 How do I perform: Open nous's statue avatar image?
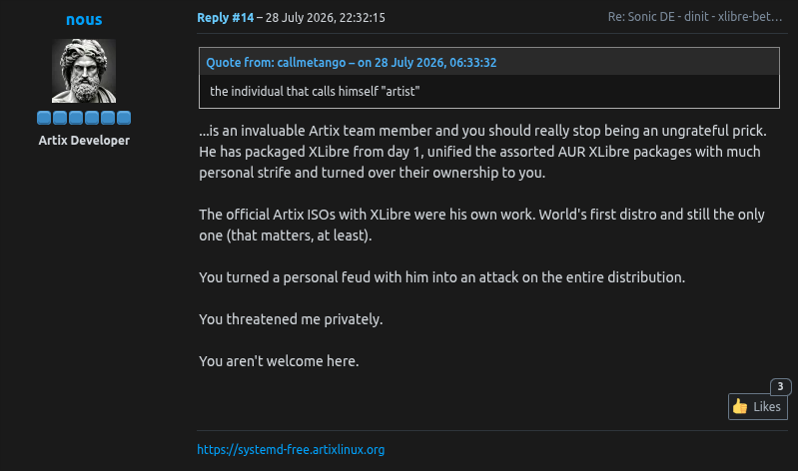pyautogui.click(x=84, y=71)
